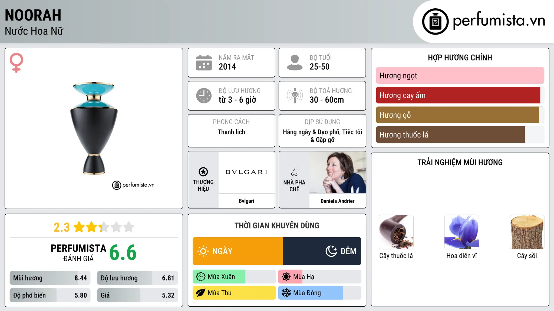Click the clock icon for longevity
Screen dimensions: 554x311
[x=204, y=96]
